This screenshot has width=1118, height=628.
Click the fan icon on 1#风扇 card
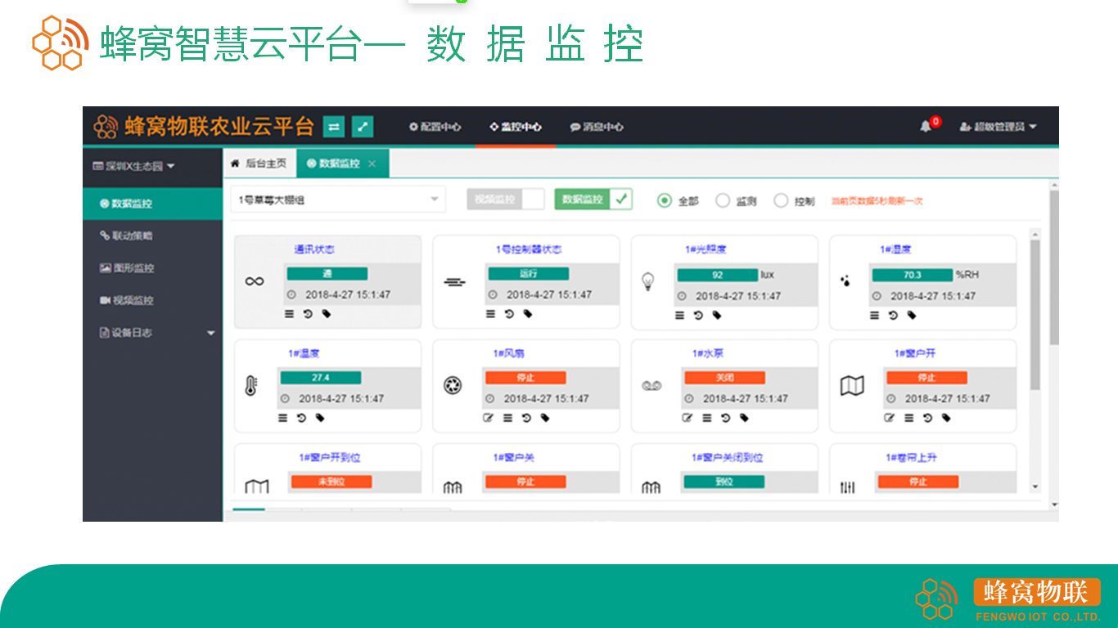pyautogui.click(x=453, y=385)
